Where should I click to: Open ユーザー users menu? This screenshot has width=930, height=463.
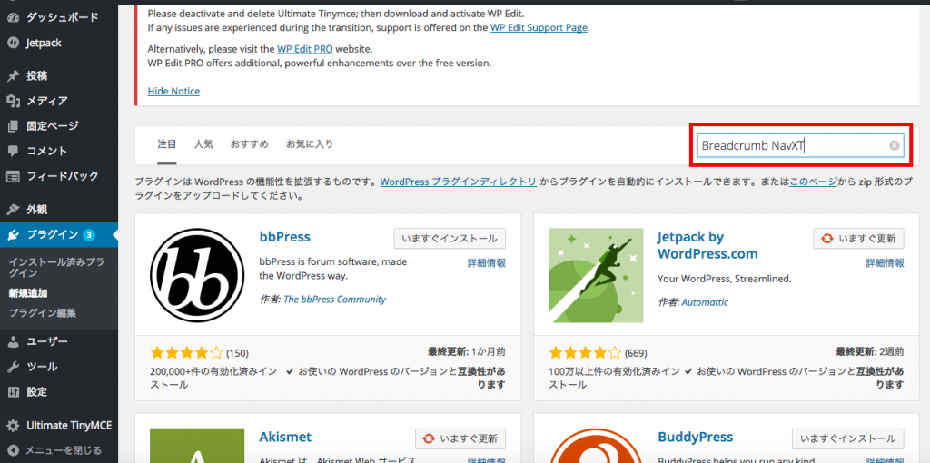coord(47,341)
